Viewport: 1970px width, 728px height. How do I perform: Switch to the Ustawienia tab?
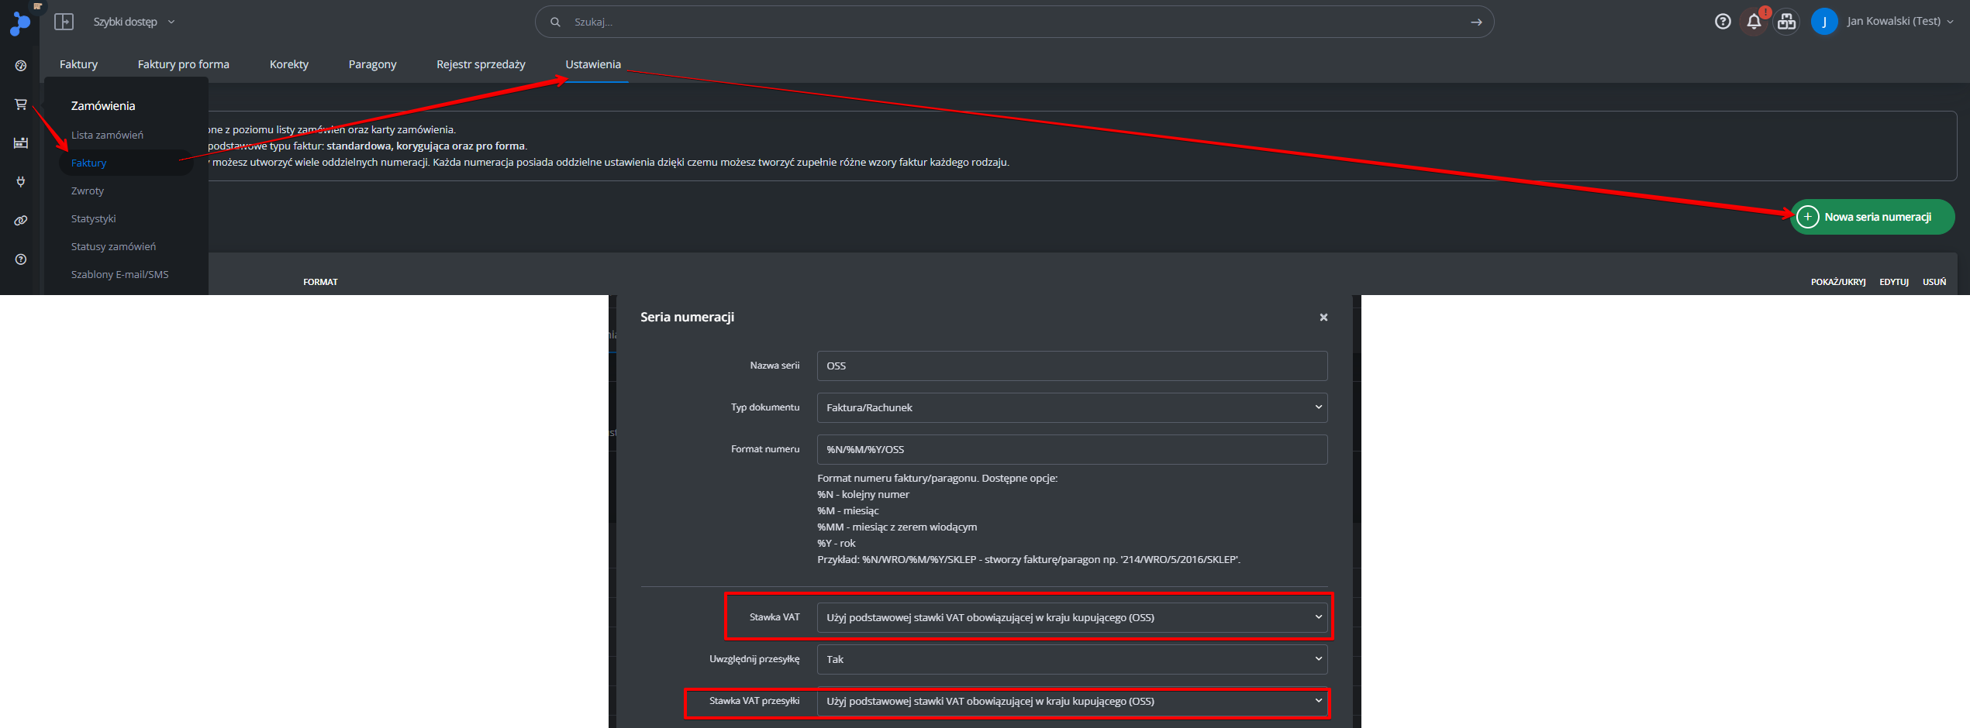point(593,64)
